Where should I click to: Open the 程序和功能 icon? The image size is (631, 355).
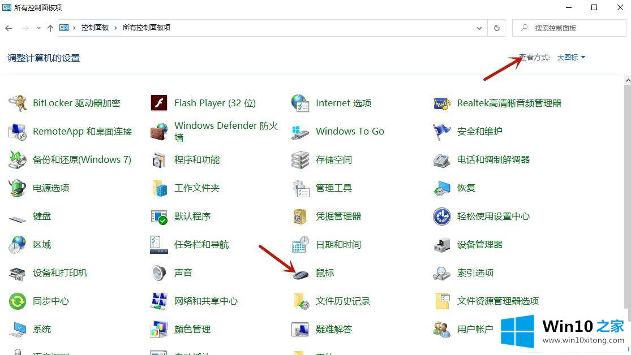[159, 160]
